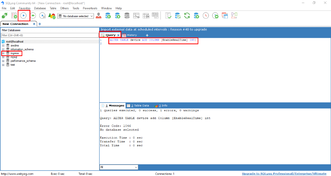
Task: Click circle with green arrow toolbar icon
Action: tap(215, 16)
